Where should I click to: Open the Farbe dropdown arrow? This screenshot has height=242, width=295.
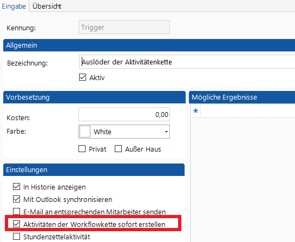point(166,132)
